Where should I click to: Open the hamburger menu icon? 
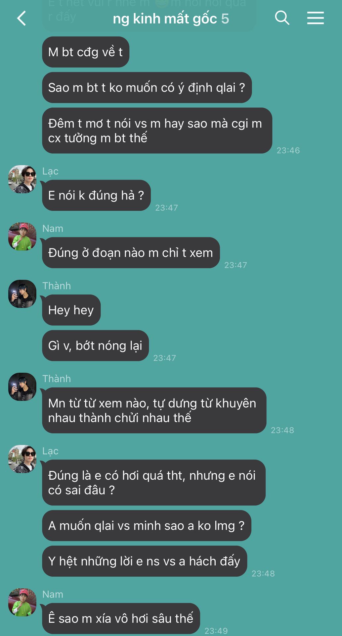pyautogui.click(x=315, y=18)
